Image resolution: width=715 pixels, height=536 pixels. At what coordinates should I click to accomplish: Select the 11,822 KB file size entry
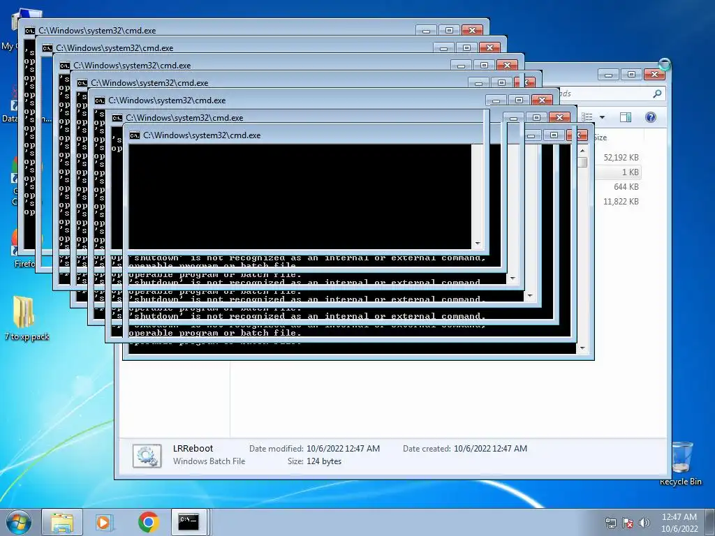pos(621,202)
